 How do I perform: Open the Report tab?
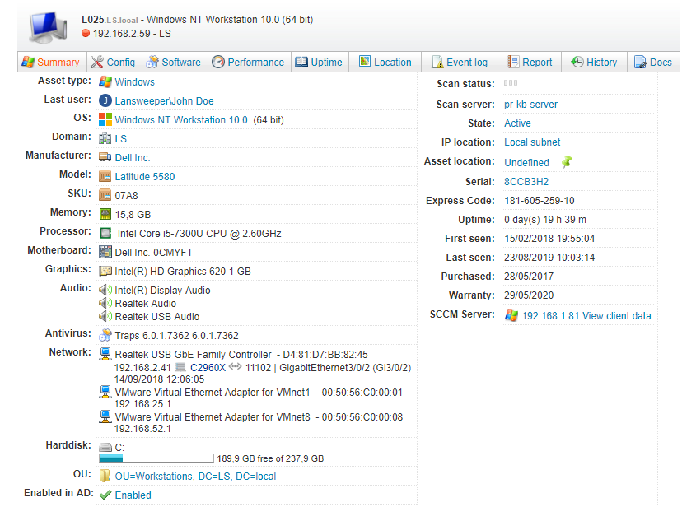[x=530, y=62]
